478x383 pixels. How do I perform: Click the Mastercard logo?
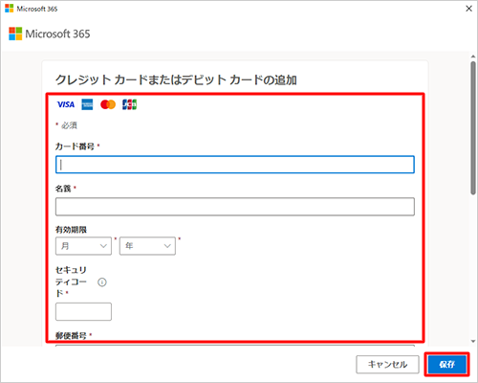pos(108,104)
